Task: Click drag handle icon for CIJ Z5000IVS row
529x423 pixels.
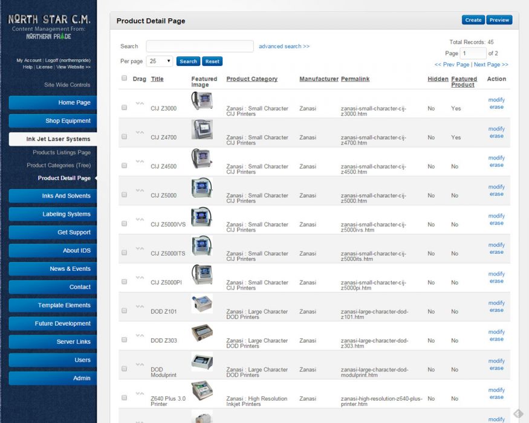Action: click(x=140, y=219)
